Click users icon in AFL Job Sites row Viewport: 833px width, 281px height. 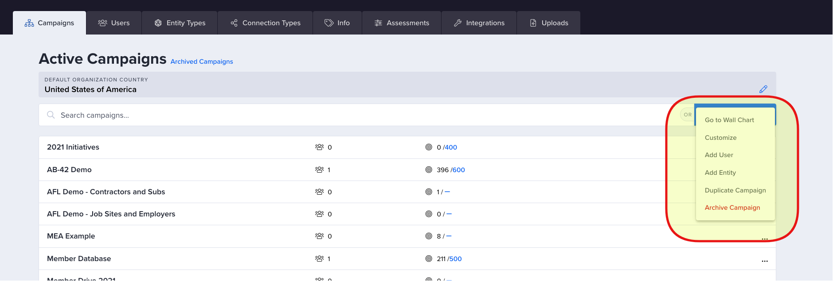click(x=319, y=214)
